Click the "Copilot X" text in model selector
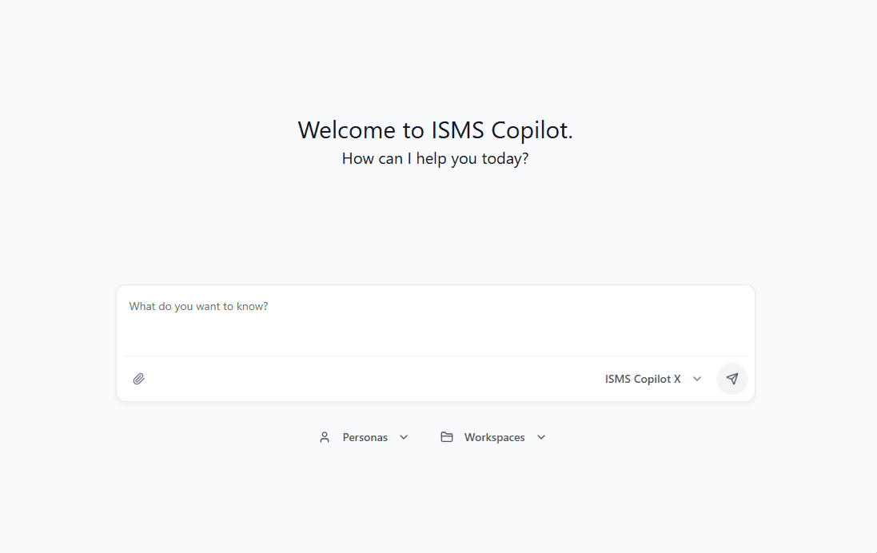Screen dimensions: 877x553 tap(657, 379)
